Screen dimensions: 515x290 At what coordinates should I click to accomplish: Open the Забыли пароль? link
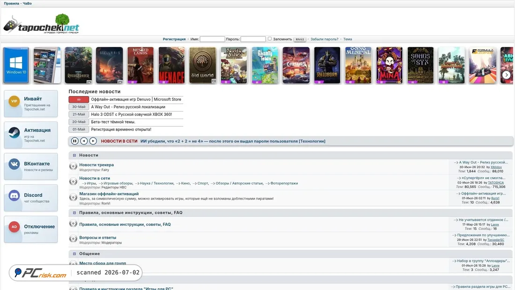(x=324, y=39)
